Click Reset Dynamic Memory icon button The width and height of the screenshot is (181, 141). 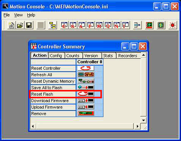pyautogui.click(x=86, y=81)
